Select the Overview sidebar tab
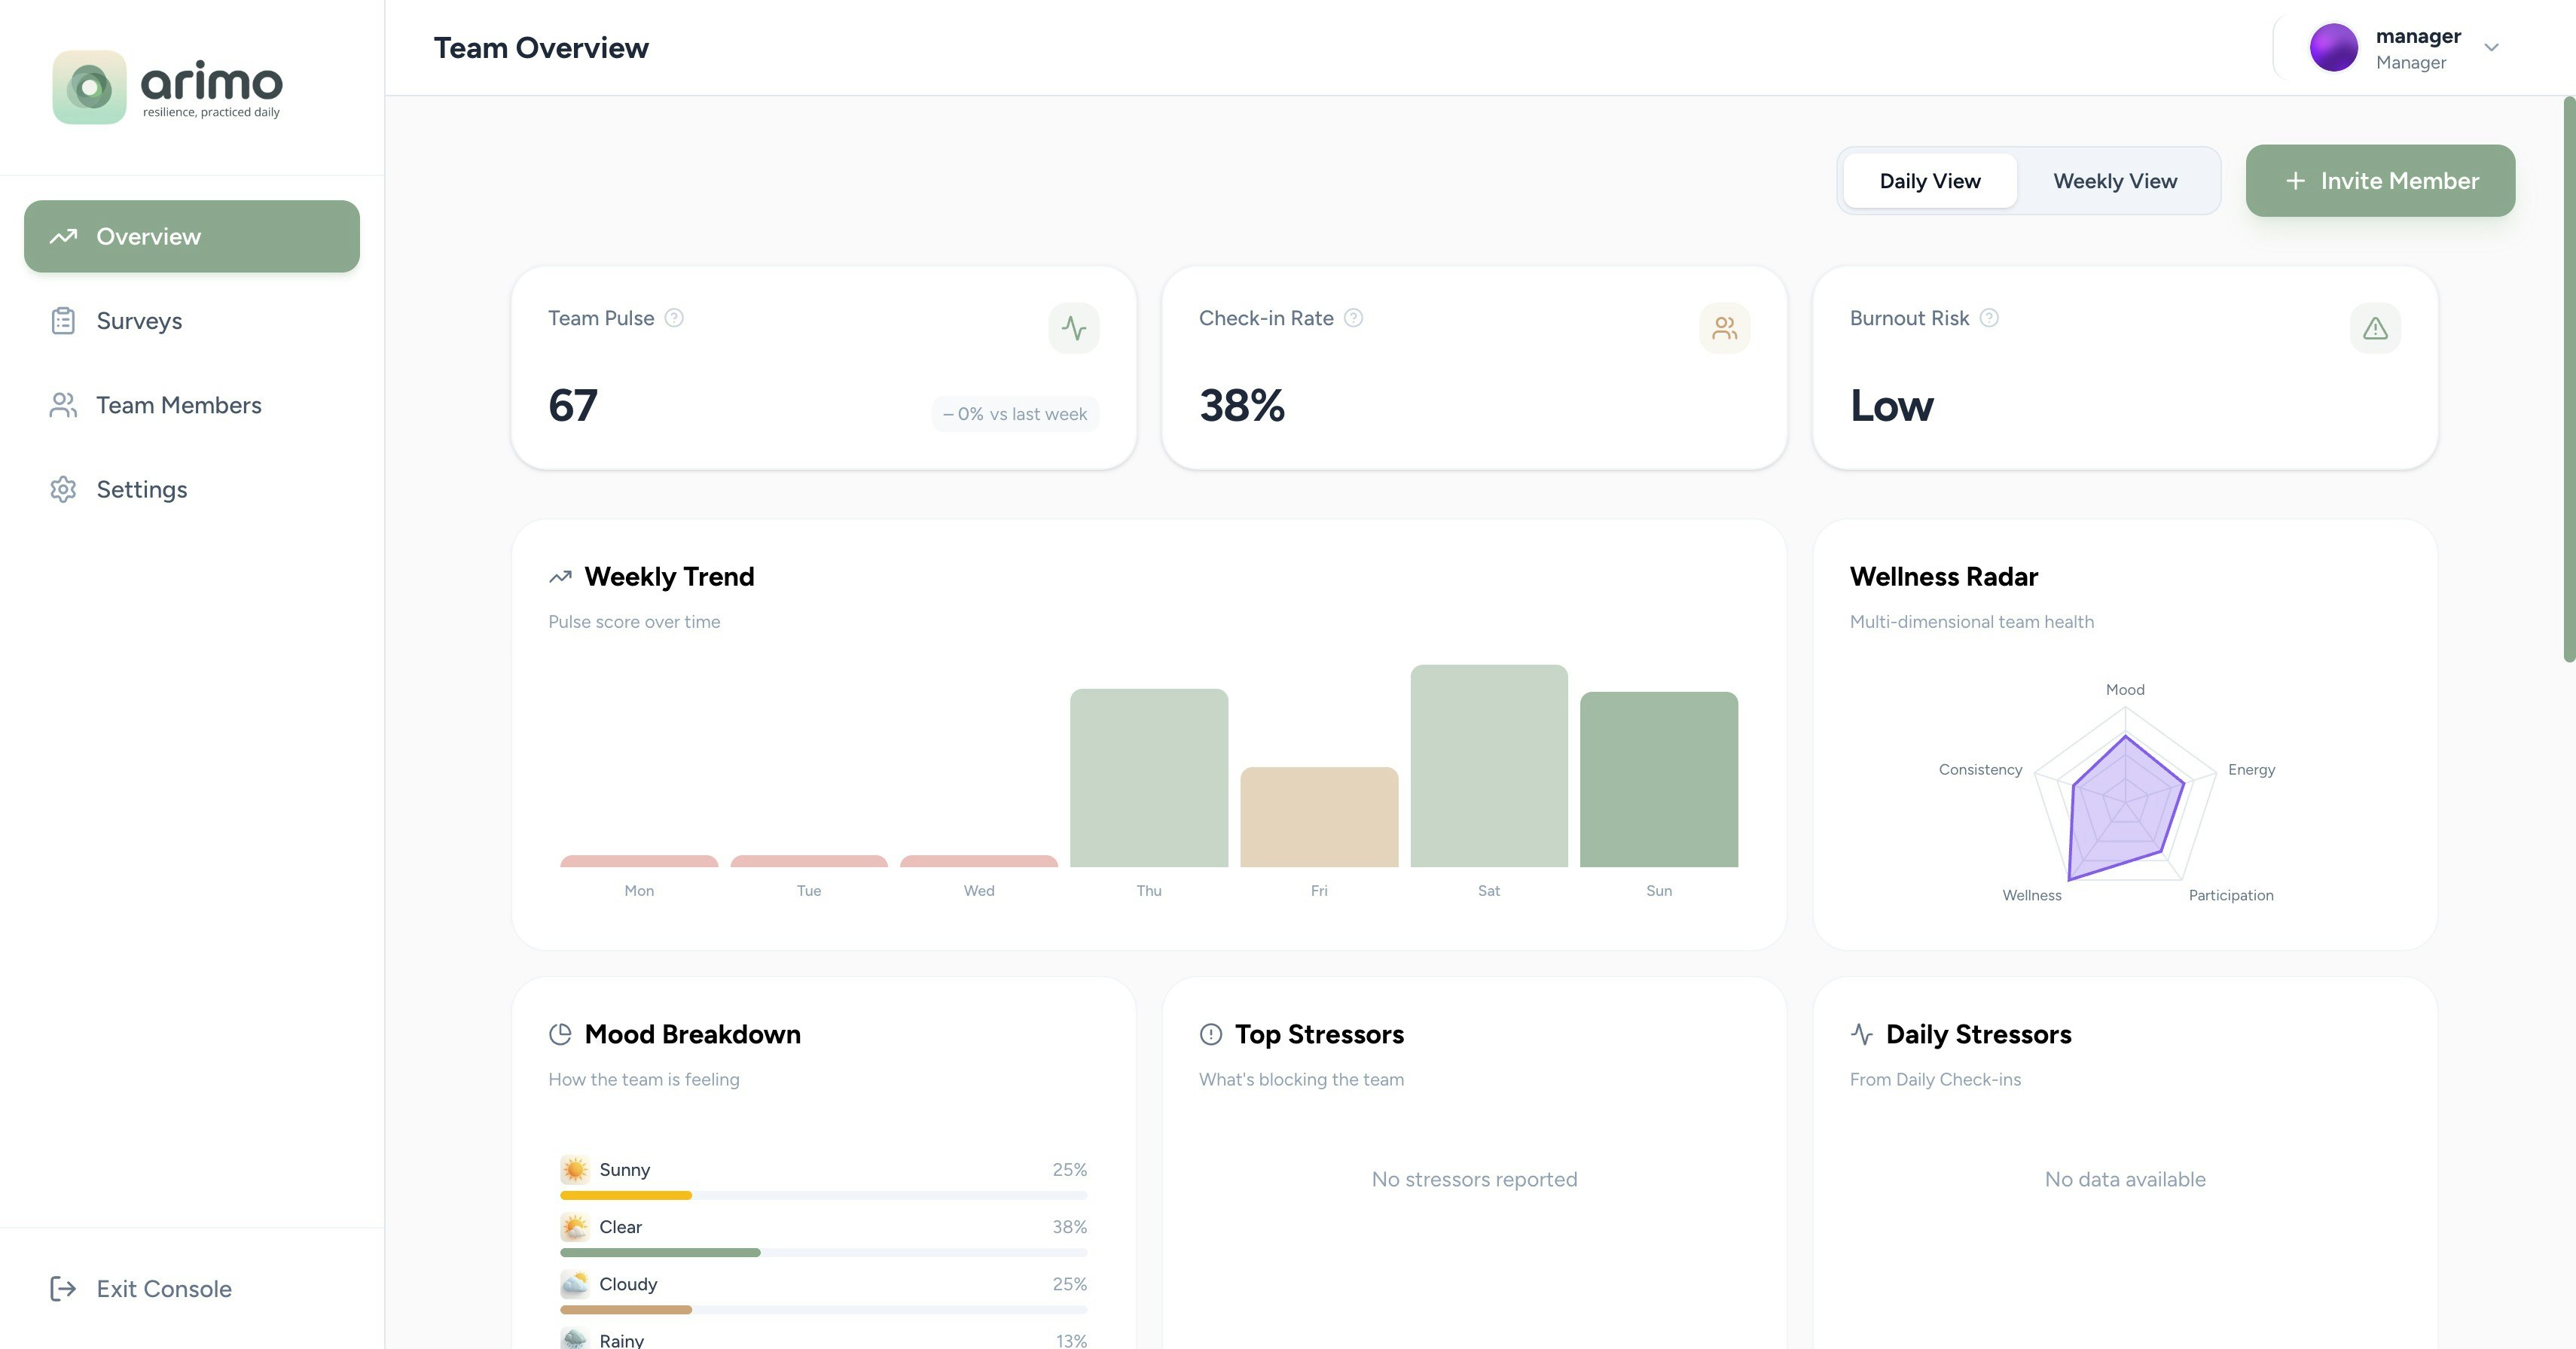The image size is (2576, 1349). pos(191,237)
